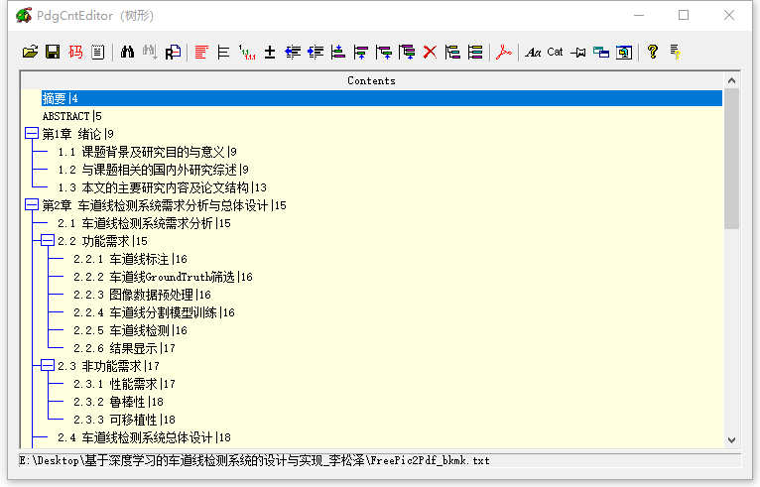Click the Cat toolbar button
The height and width of the screenshot is (487, 760).
pos(555,52)
